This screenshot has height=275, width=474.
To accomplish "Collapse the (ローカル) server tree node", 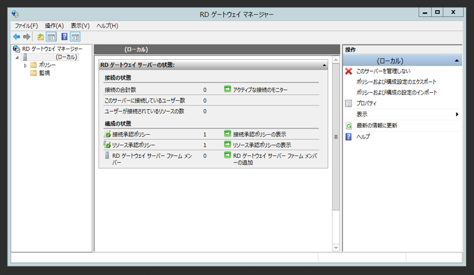I will pyautogui.click(x=17, y=57).
